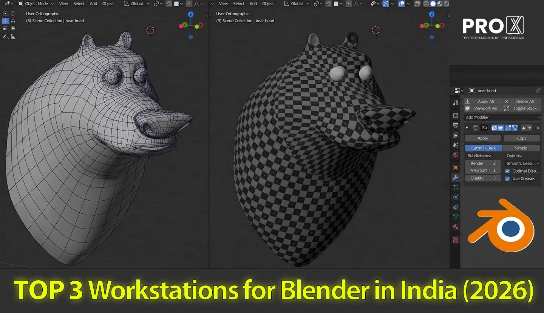Switch right viewport to material preview shading
544x313 pixels.
(x=440, y=4)
